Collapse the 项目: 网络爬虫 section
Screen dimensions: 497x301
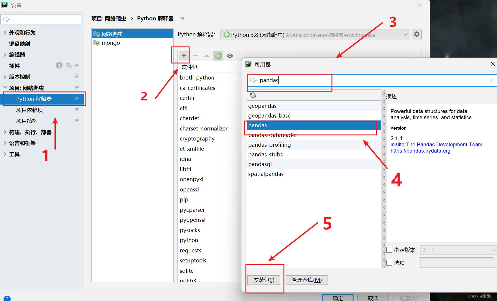click(5, 87)
